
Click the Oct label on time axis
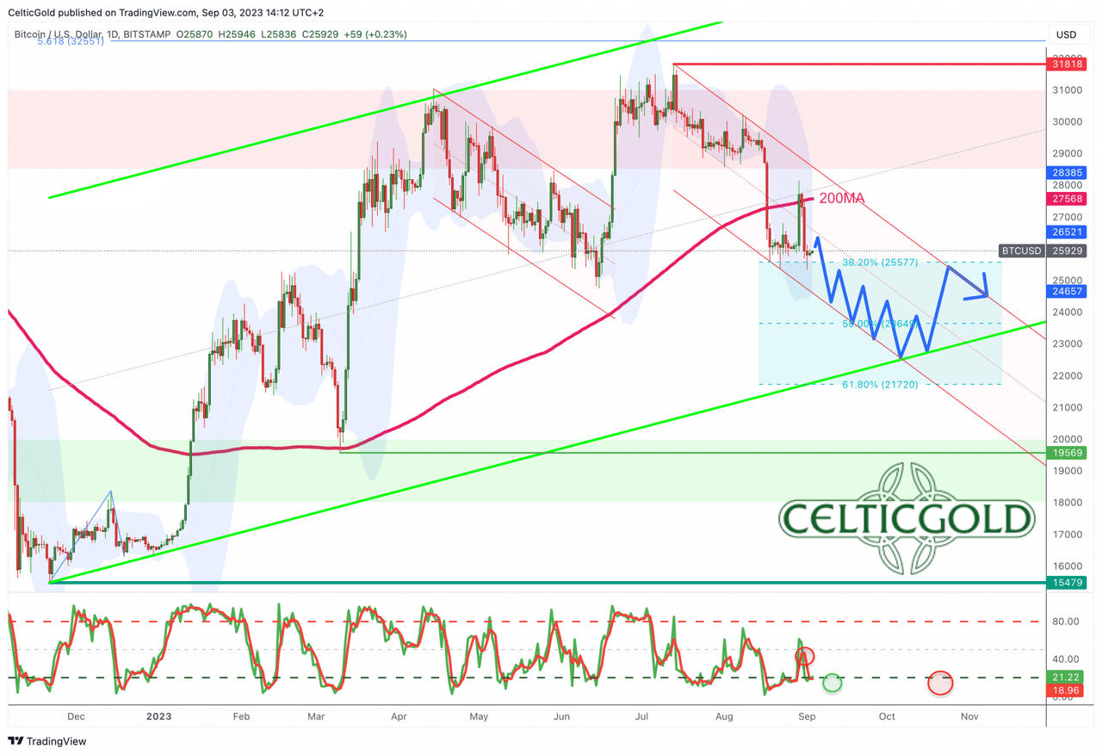tap(887, 716)
